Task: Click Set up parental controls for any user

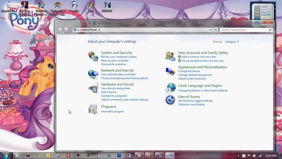Action: pos(203,61)
